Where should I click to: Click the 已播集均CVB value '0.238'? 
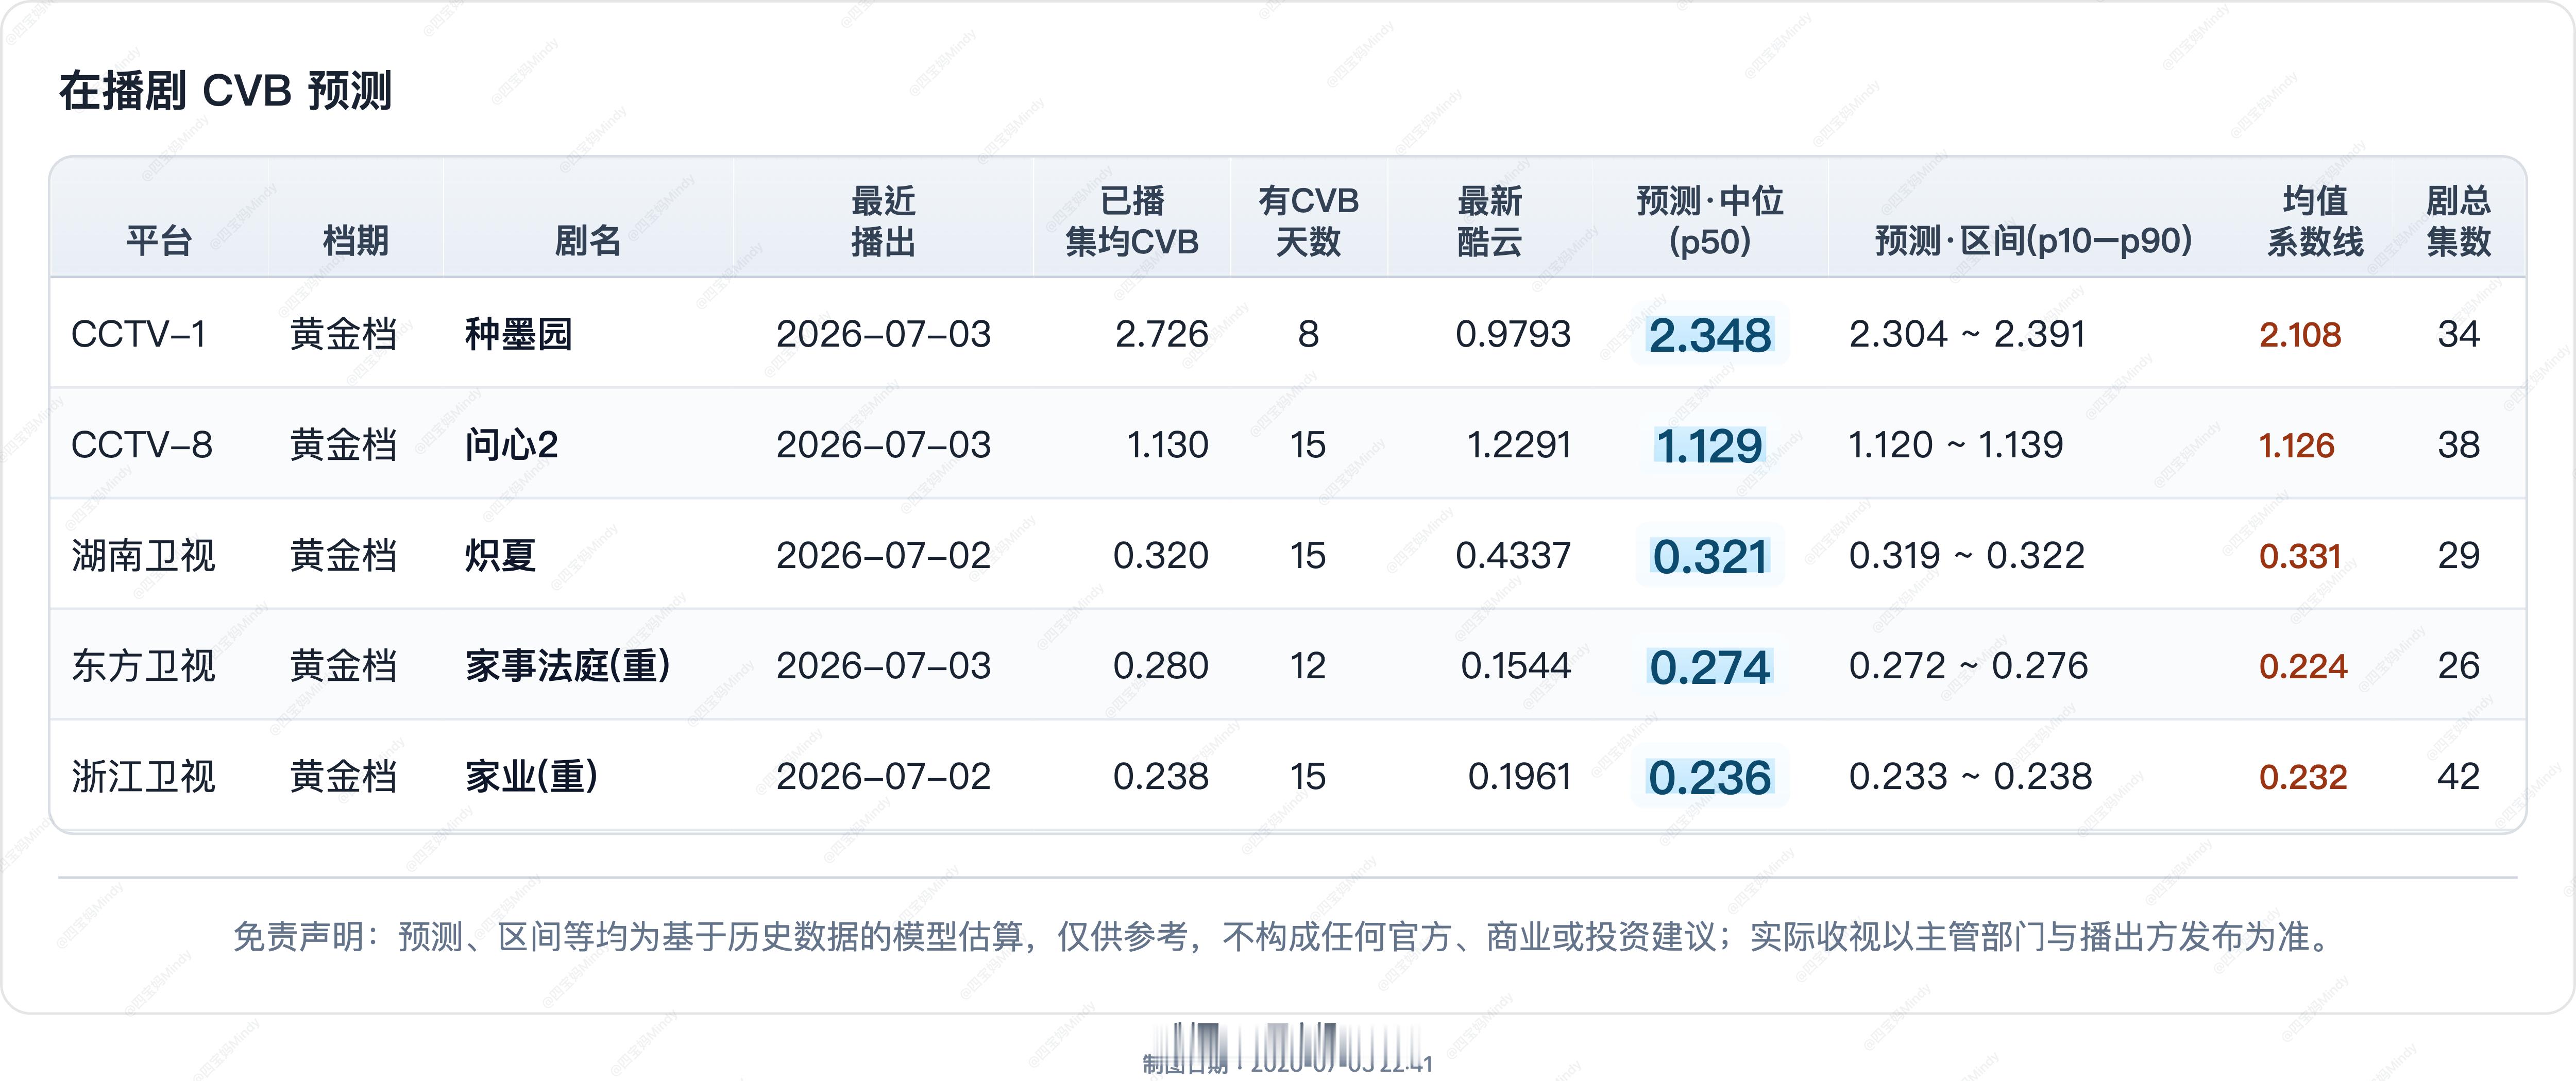(x=1161, y=777)
